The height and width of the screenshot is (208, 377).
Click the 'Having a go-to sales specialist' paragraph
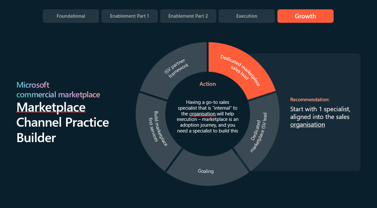tap(208, 116)
